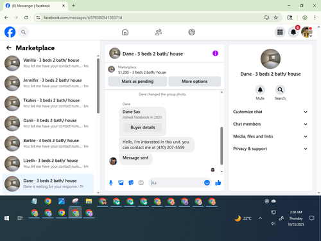Open the Windows notification center
The image size is (321, 241).
[x=312, y=218]
